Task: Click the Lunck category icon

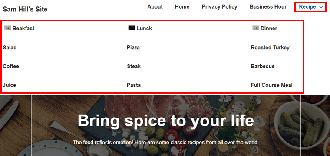Action: click(132, 28)
